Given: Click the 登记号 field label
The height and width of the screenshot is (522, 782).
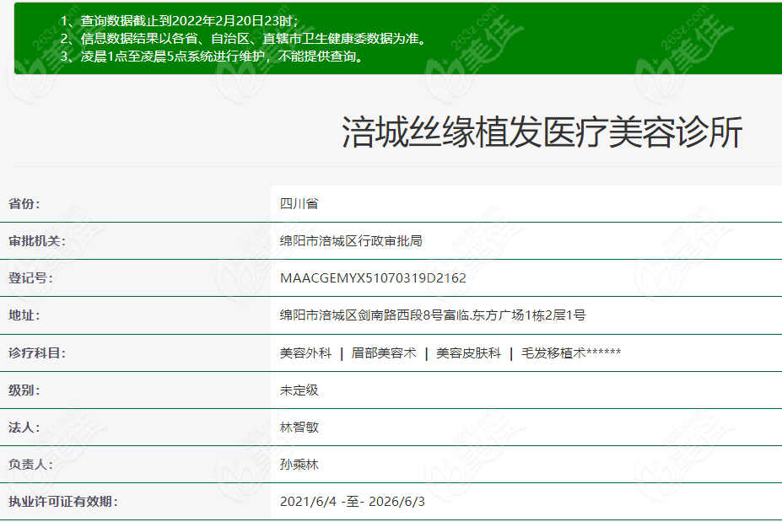Looking at the screenshot, I should click(x=30, y=277).
